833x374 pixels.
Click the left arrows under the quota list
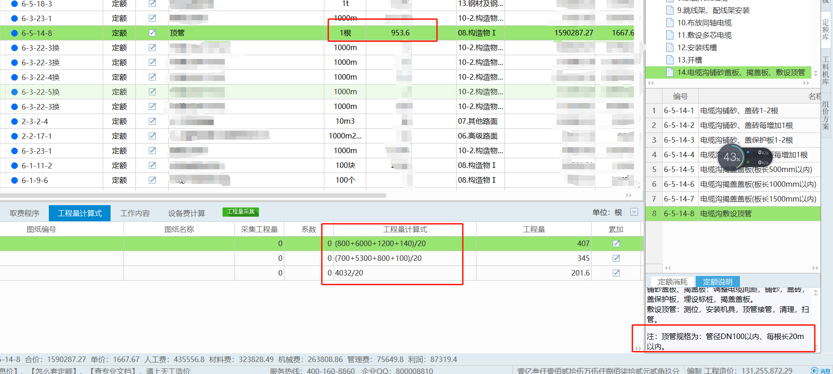(x=668, y=268)
